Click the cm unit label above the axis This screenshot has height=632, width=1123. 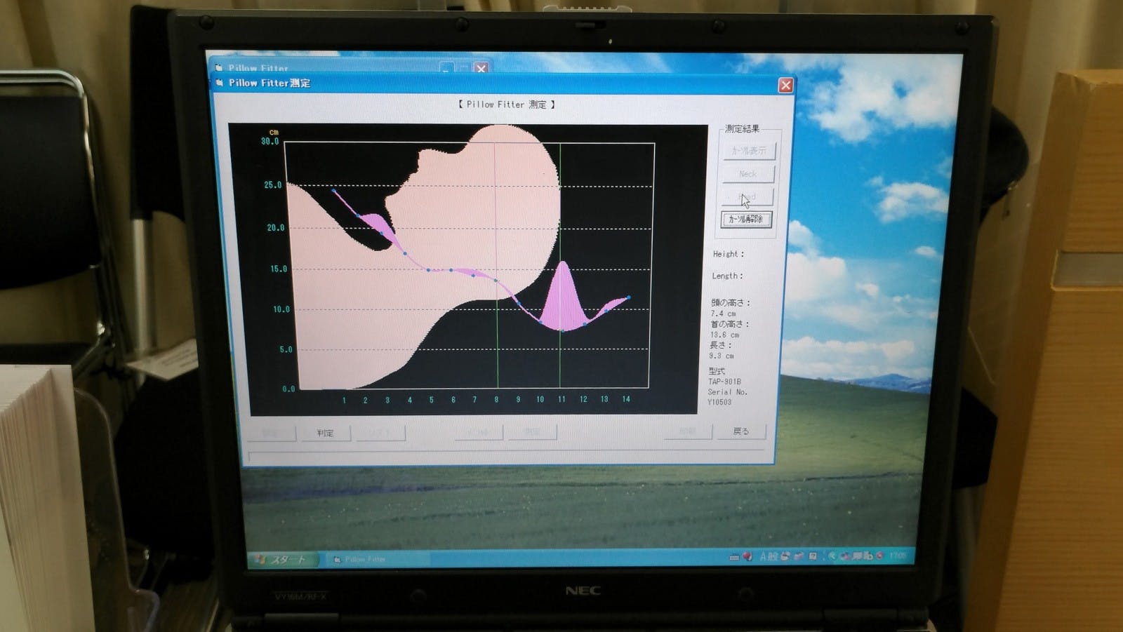point(274,132)
